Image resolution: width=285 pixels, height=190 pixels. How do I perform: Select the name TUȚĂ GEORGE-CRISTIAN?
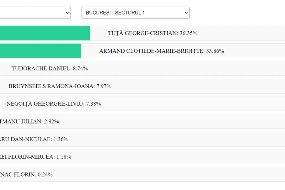142,33
